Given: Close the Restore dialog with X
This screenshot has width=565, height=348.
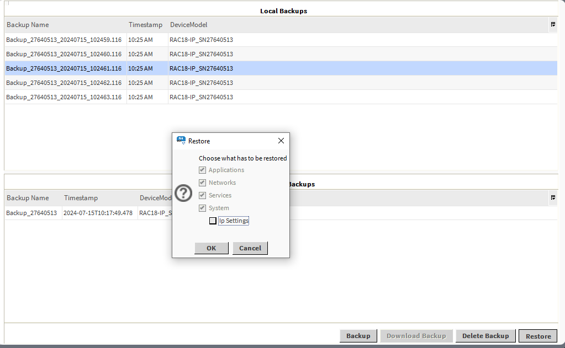Looking at the screenshot, I should pyautogui.click(x=281, y=141).
